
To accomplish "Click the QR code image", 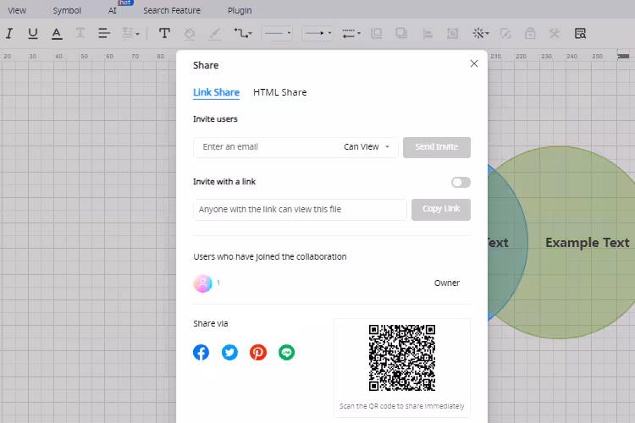I will point(401,357).
